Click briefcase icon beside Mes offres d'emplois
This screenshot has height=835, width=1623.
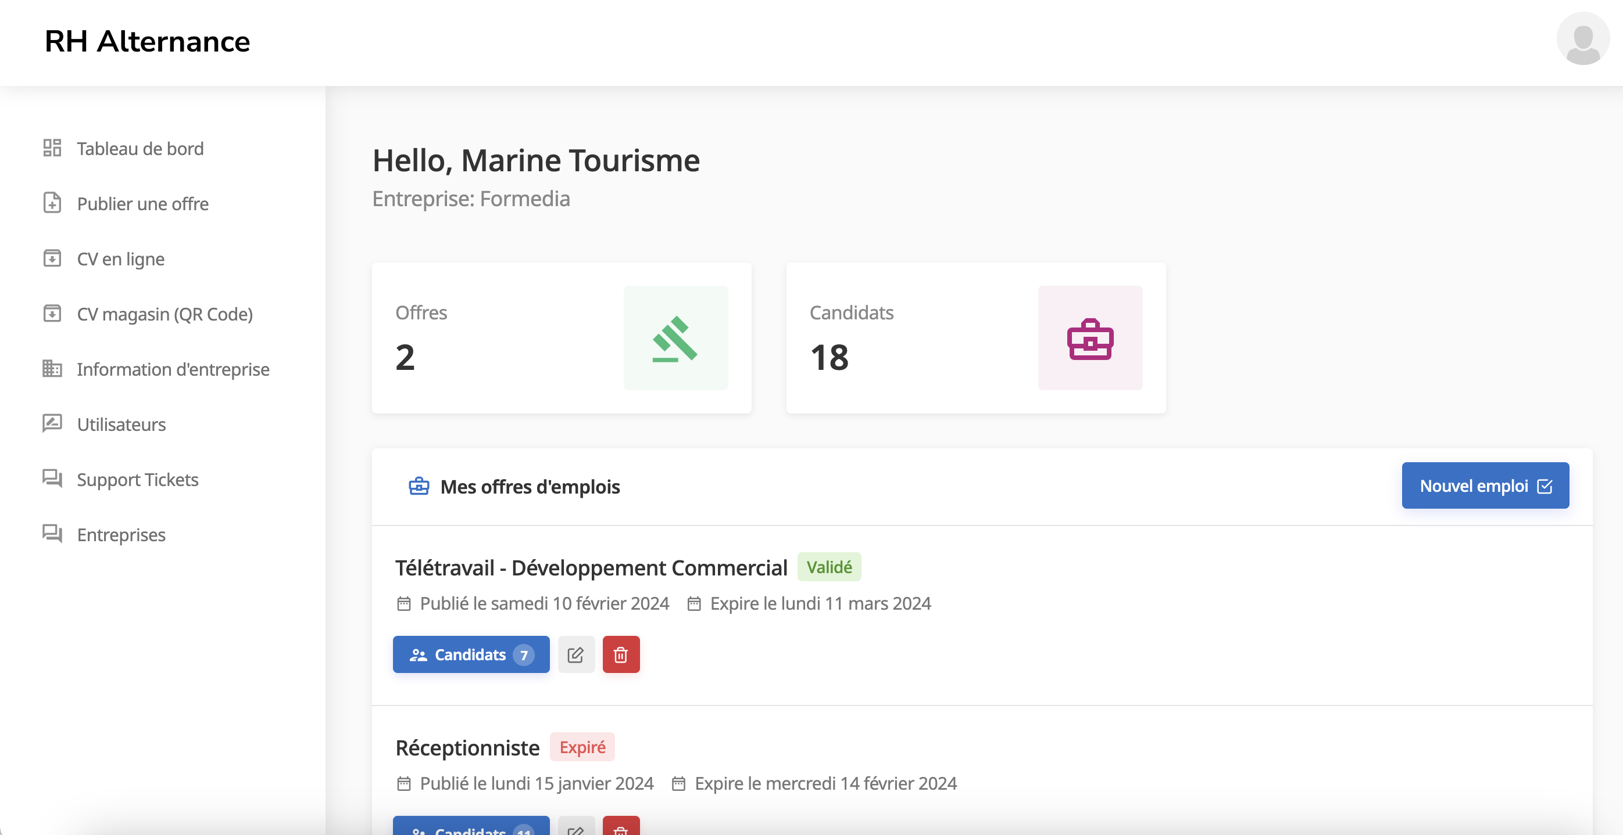point(419,487)
